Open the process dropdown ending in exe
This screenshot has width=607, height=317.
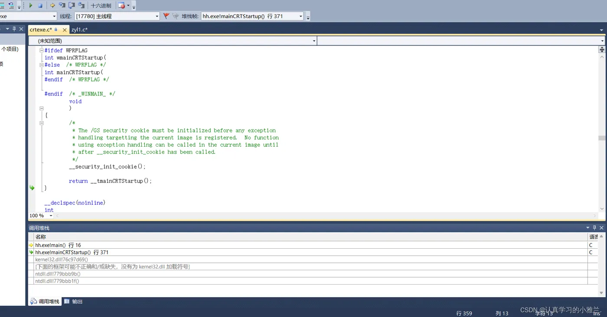pos(28,16)
